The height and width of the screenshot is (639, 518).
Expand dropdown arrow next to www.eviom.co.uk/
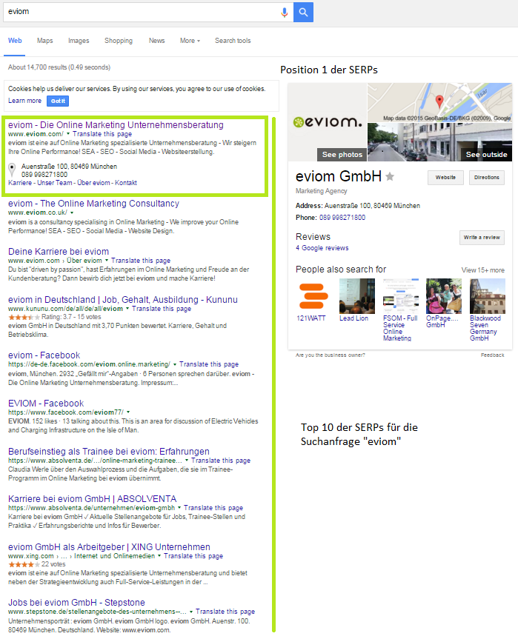(x=72, y=213)
